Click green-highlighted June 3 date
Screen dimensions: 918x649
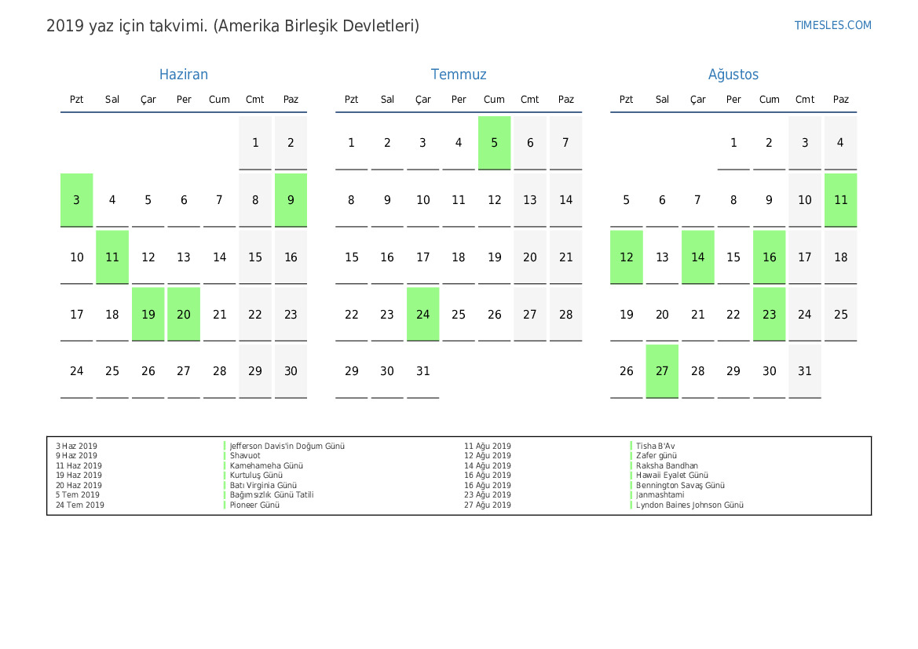click(x=77, y=200)
